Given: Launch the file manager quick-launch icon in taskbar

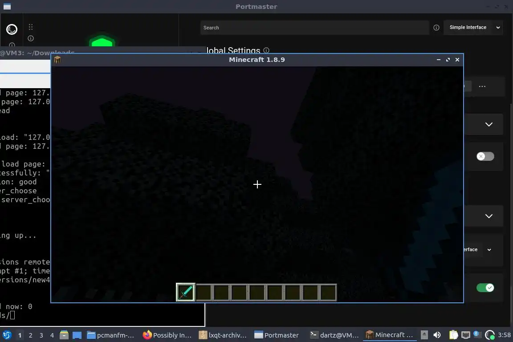Looking at the screenshot, I should tap(64, 335).
